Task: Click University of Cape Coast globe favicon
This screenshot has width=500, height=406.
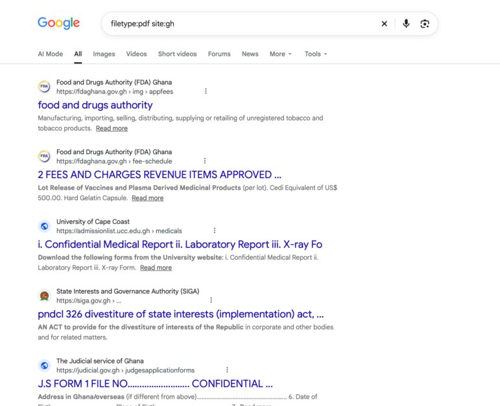Action: pyautogui.click(x=44, y=226)
